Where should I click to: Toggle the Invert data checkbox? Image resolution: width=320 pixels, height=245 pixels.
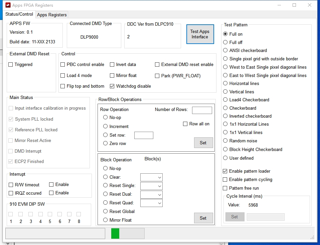click(112, 64)
